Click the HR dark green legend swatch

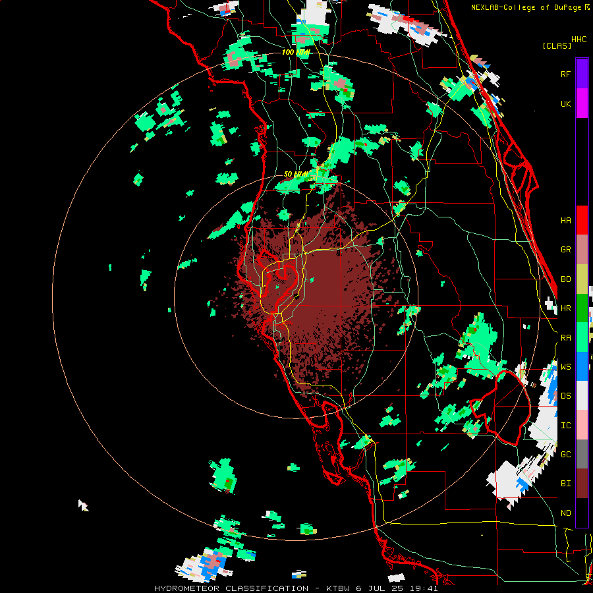(582, 308)
